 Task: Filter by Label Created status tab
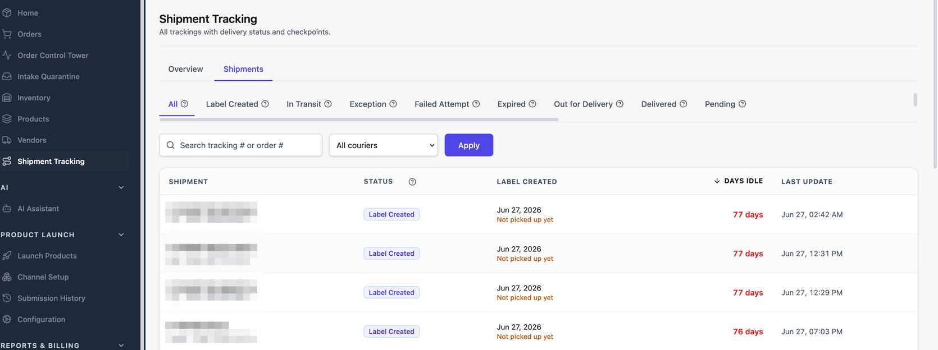tap(237, 104)
